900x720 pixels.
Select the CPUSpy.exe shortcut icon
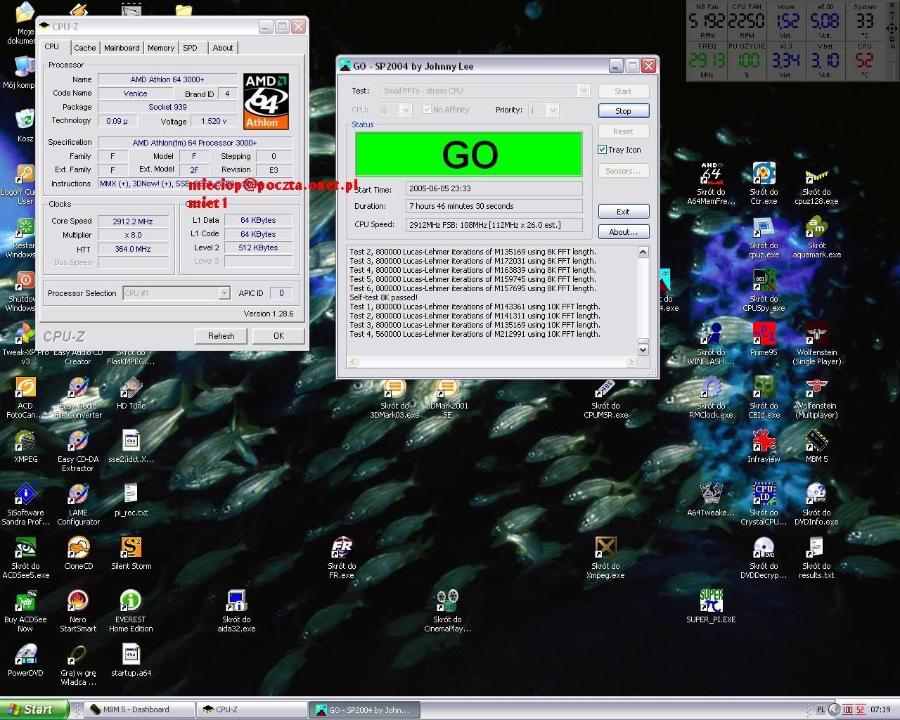[764, 290]
